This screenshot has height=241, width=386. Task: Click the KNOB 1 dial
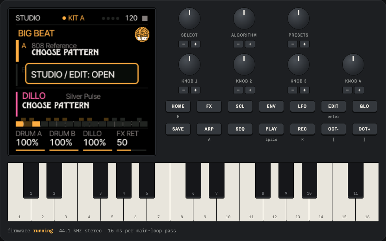pyautogui.click(x=189, y=64)
